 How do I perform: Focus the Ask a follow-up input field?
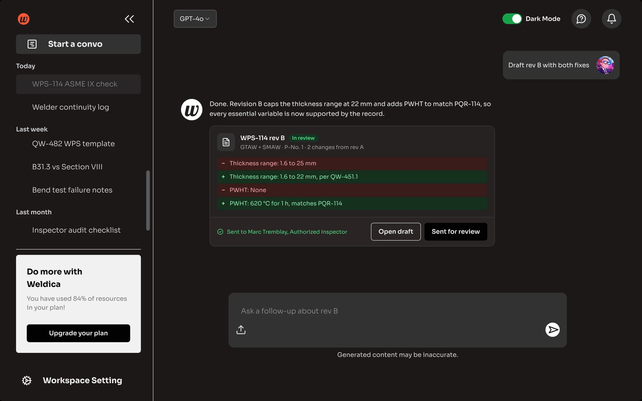(x=398, y=311)
